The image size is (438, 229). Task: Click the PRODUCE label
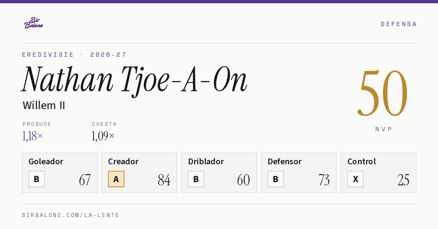coord(37,124)
